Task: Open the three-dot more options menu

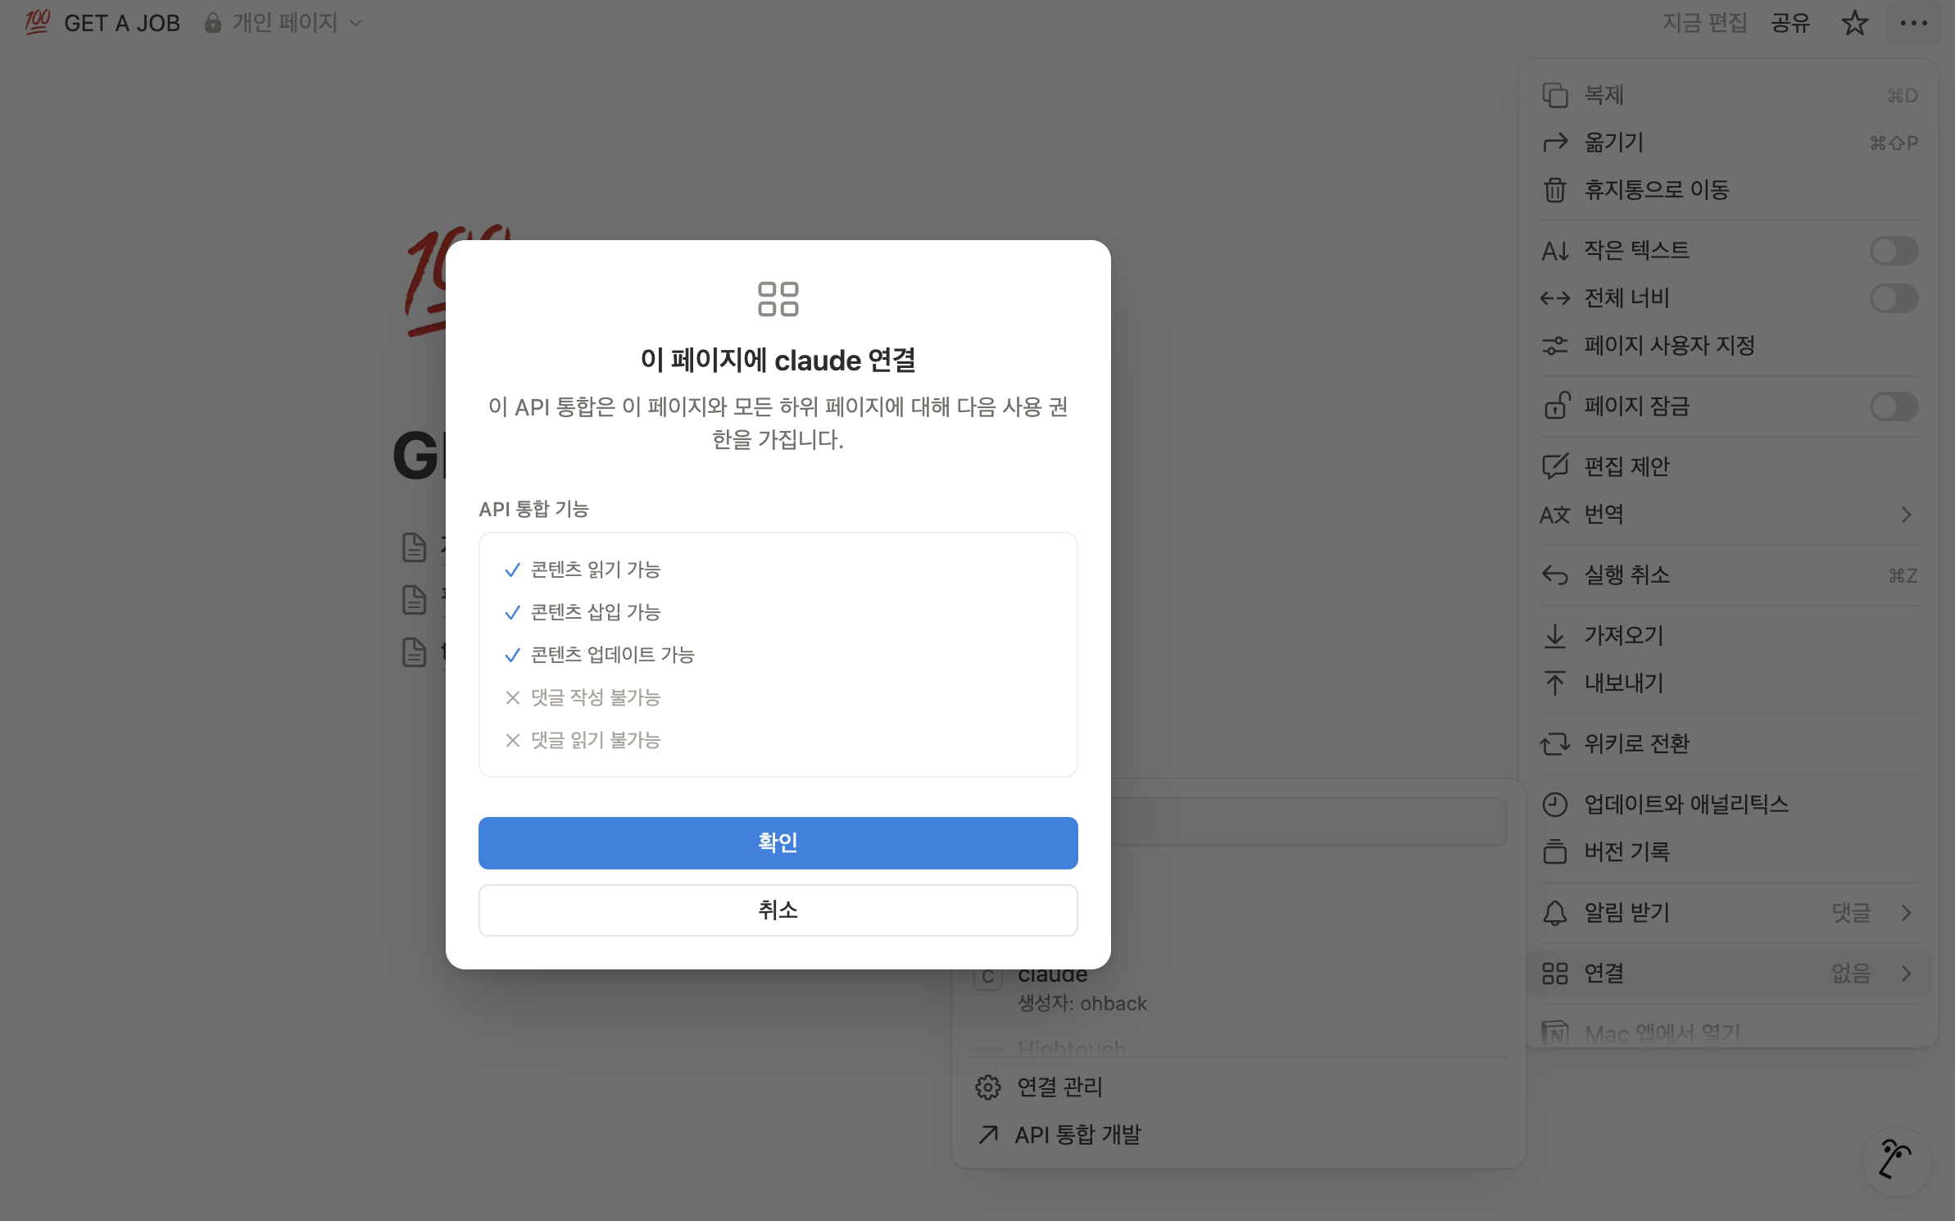Action: coord(1913,23)
